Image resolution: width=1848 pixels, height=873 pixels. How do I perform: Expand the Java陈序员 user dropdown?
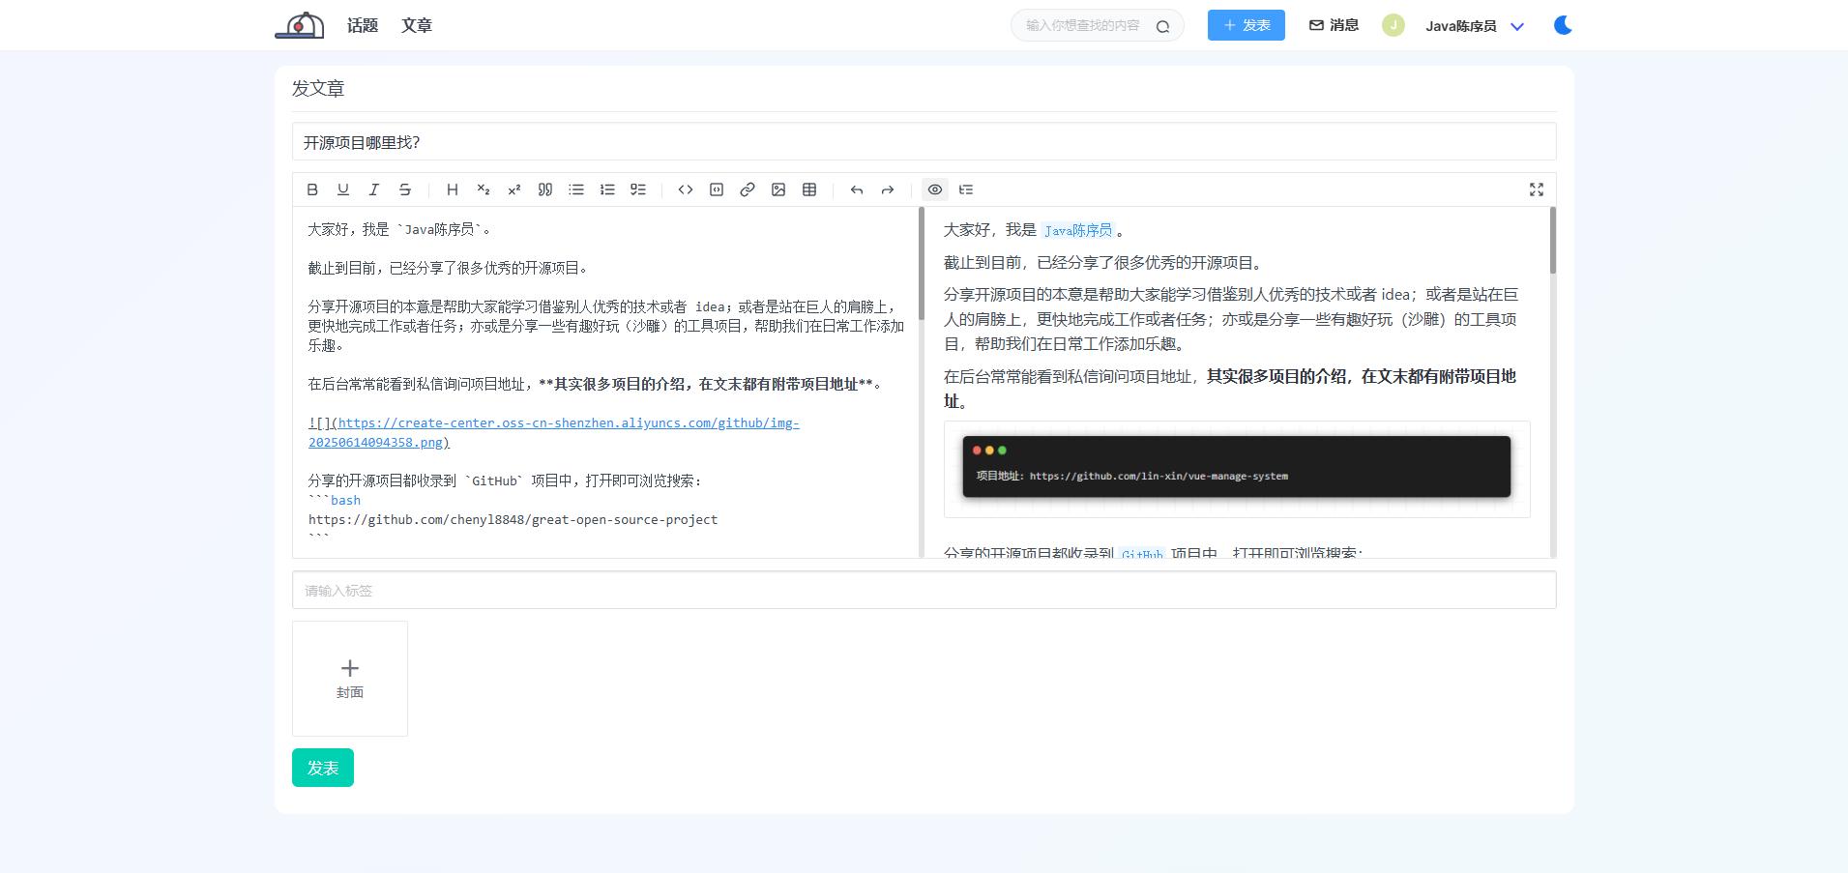click(1517, 26)
